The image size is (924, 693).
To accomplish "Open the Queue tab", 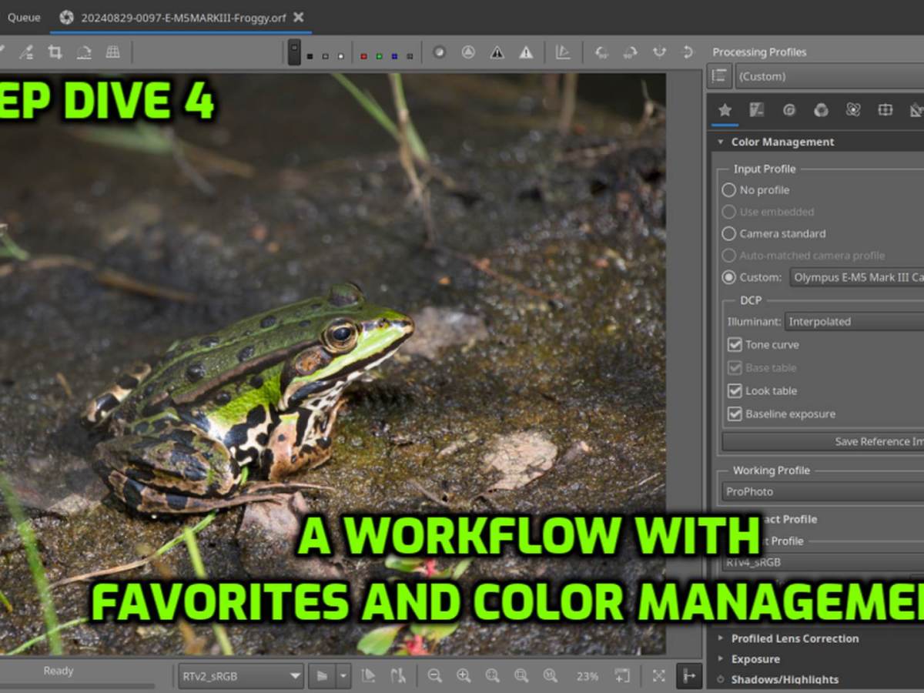I will click(x=24, y=17).
